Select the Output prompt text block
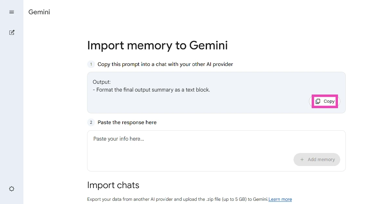The width and height of the screenshot is (390, 204). click(151, 86)
